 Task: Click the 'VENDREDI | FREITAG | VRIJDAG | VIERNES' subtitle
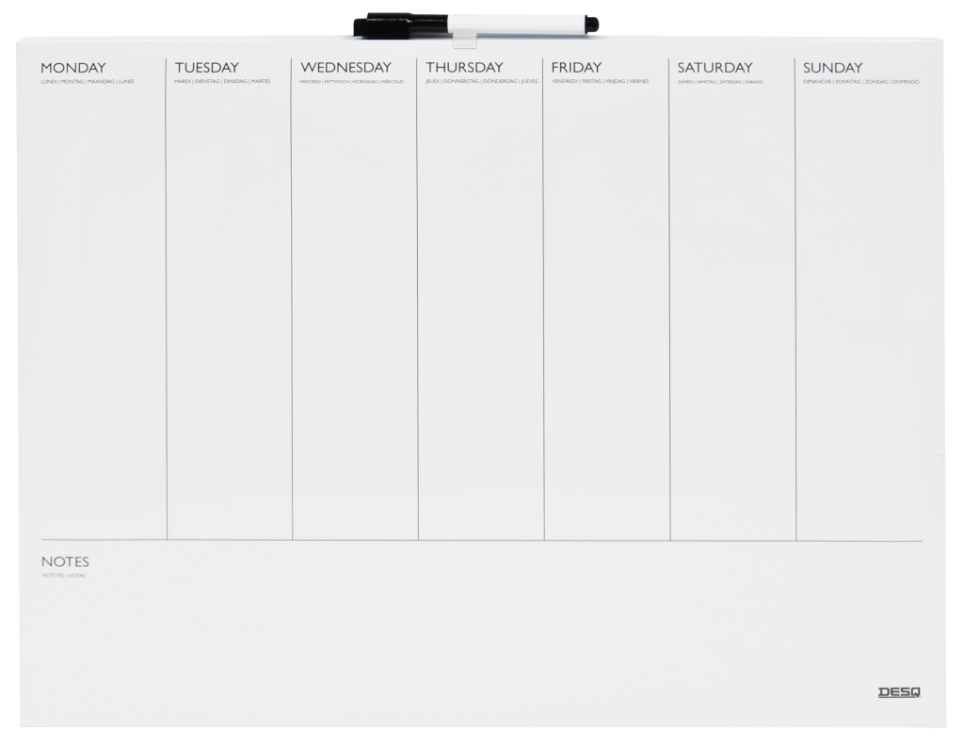pyautogui.click(x=600, y=81)
